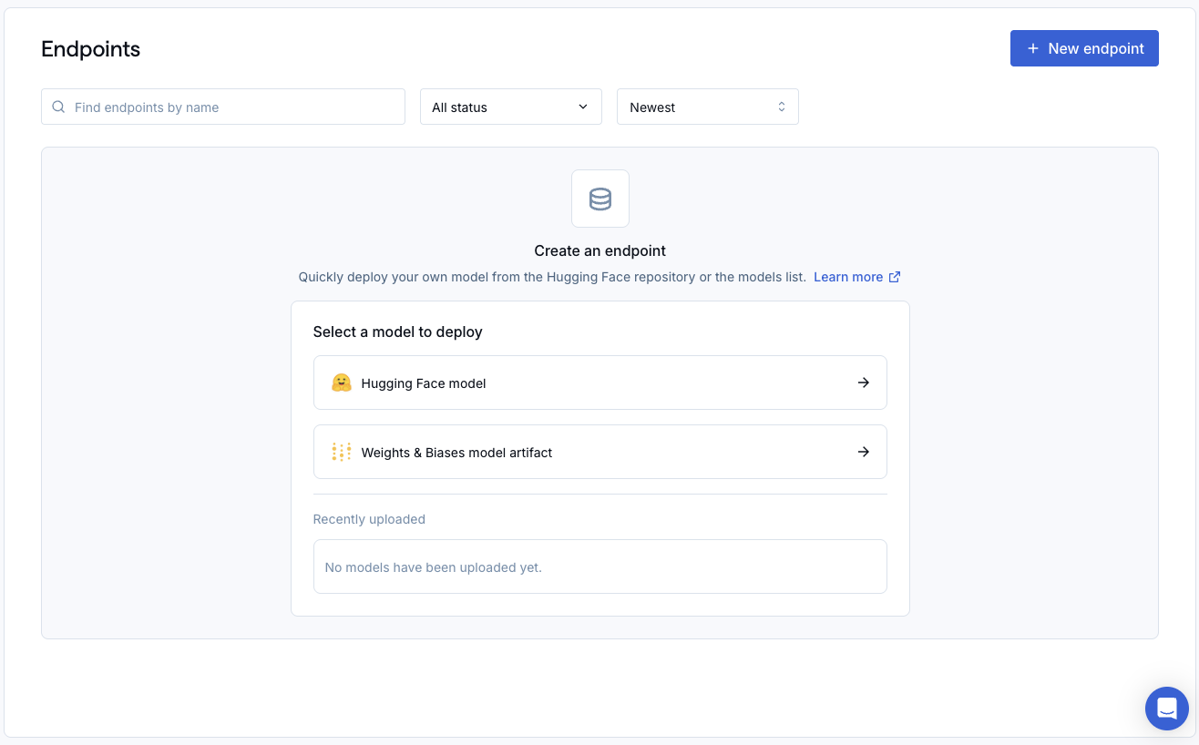Click the Endpoints page heading
Image resolution: width=1199 pixels, height=745 pixels.
(x=90, y=48)
